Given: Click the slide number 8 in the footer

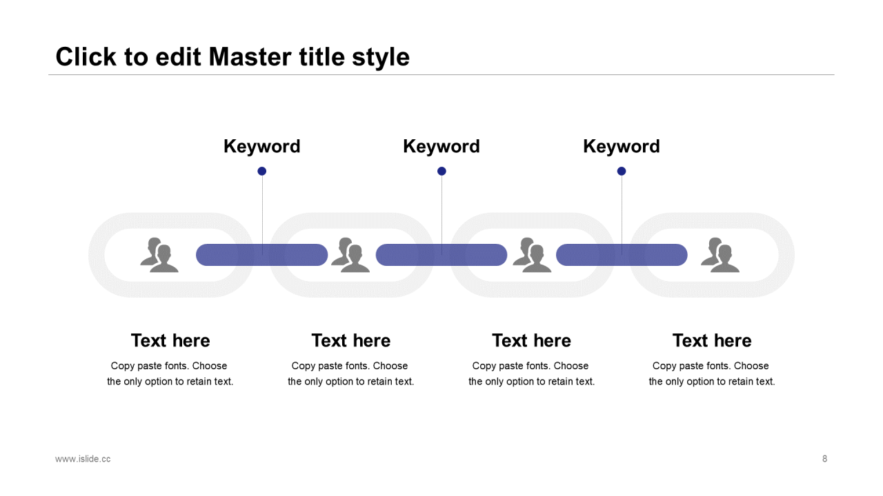Looking at the screenshot, I should click(x=824, y=459).
